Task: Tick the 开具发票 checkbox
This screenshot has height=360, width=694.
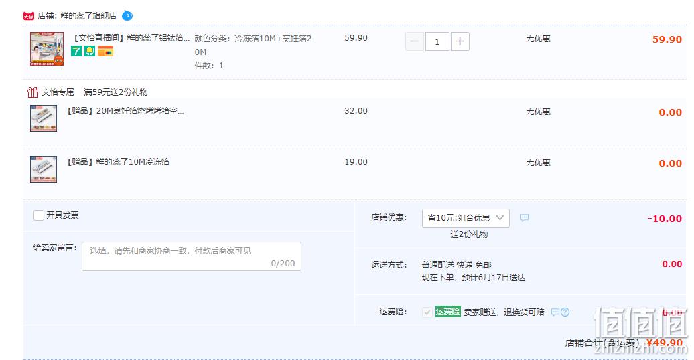Action: [x=39, y=215]
